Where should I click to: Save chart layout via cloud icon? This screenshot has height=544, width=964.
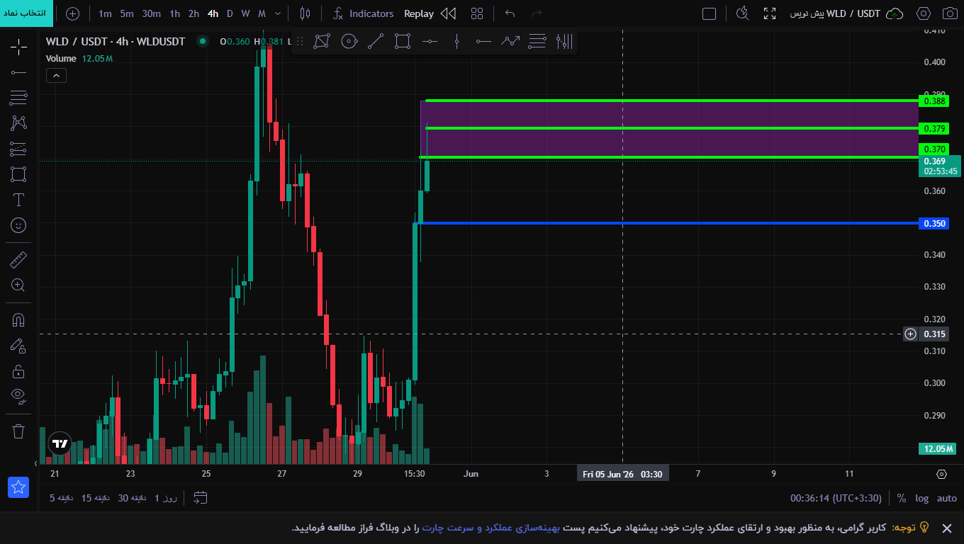pyautogui.click(x=895, y=13)
